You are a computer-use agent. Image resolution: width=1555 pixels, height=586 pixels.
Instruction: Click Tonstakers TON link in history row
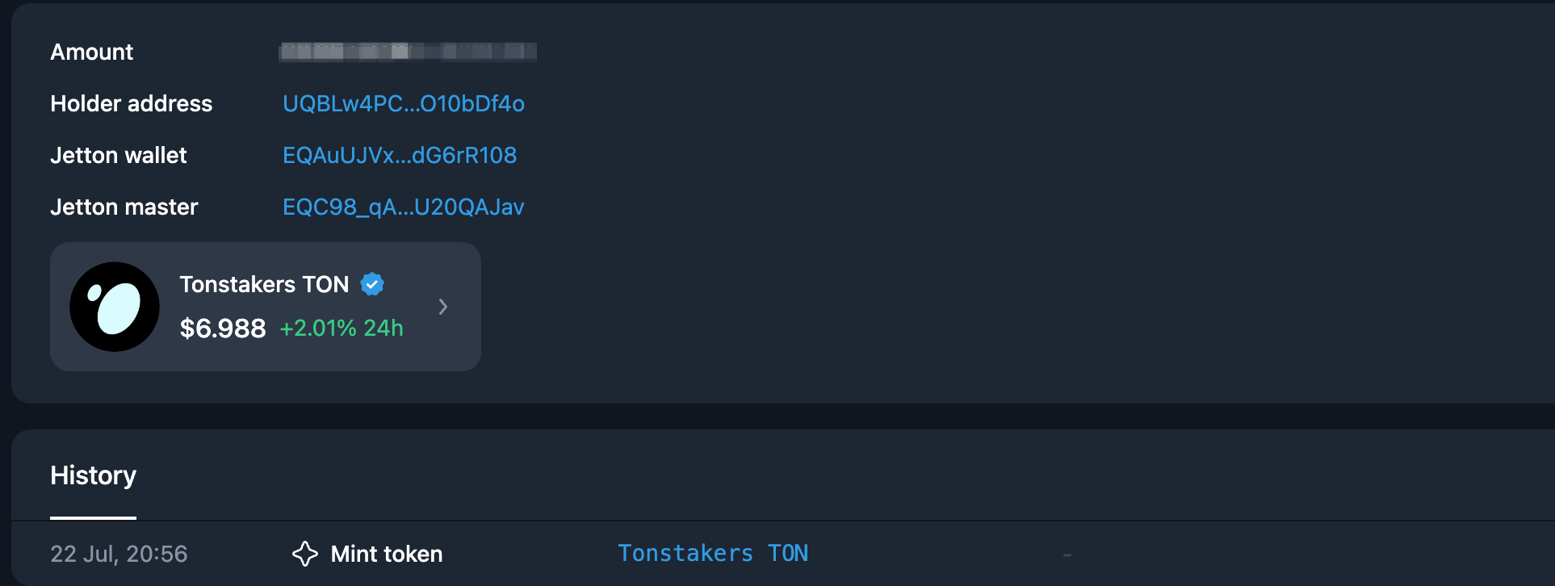click(712, 554)
